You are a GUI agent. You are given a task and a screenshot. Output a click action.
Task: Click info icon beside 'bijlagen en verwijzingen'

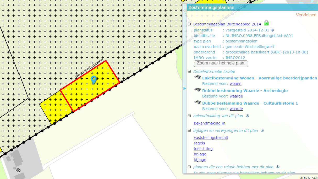coord(262,131)
